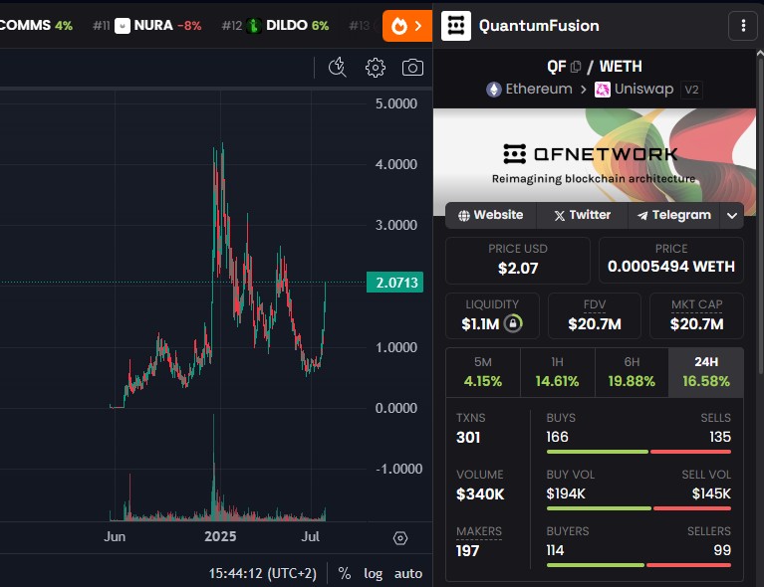Click the SELLS 135 count
The width and height of the screenshot is (764, 587).
pos(720,437)
